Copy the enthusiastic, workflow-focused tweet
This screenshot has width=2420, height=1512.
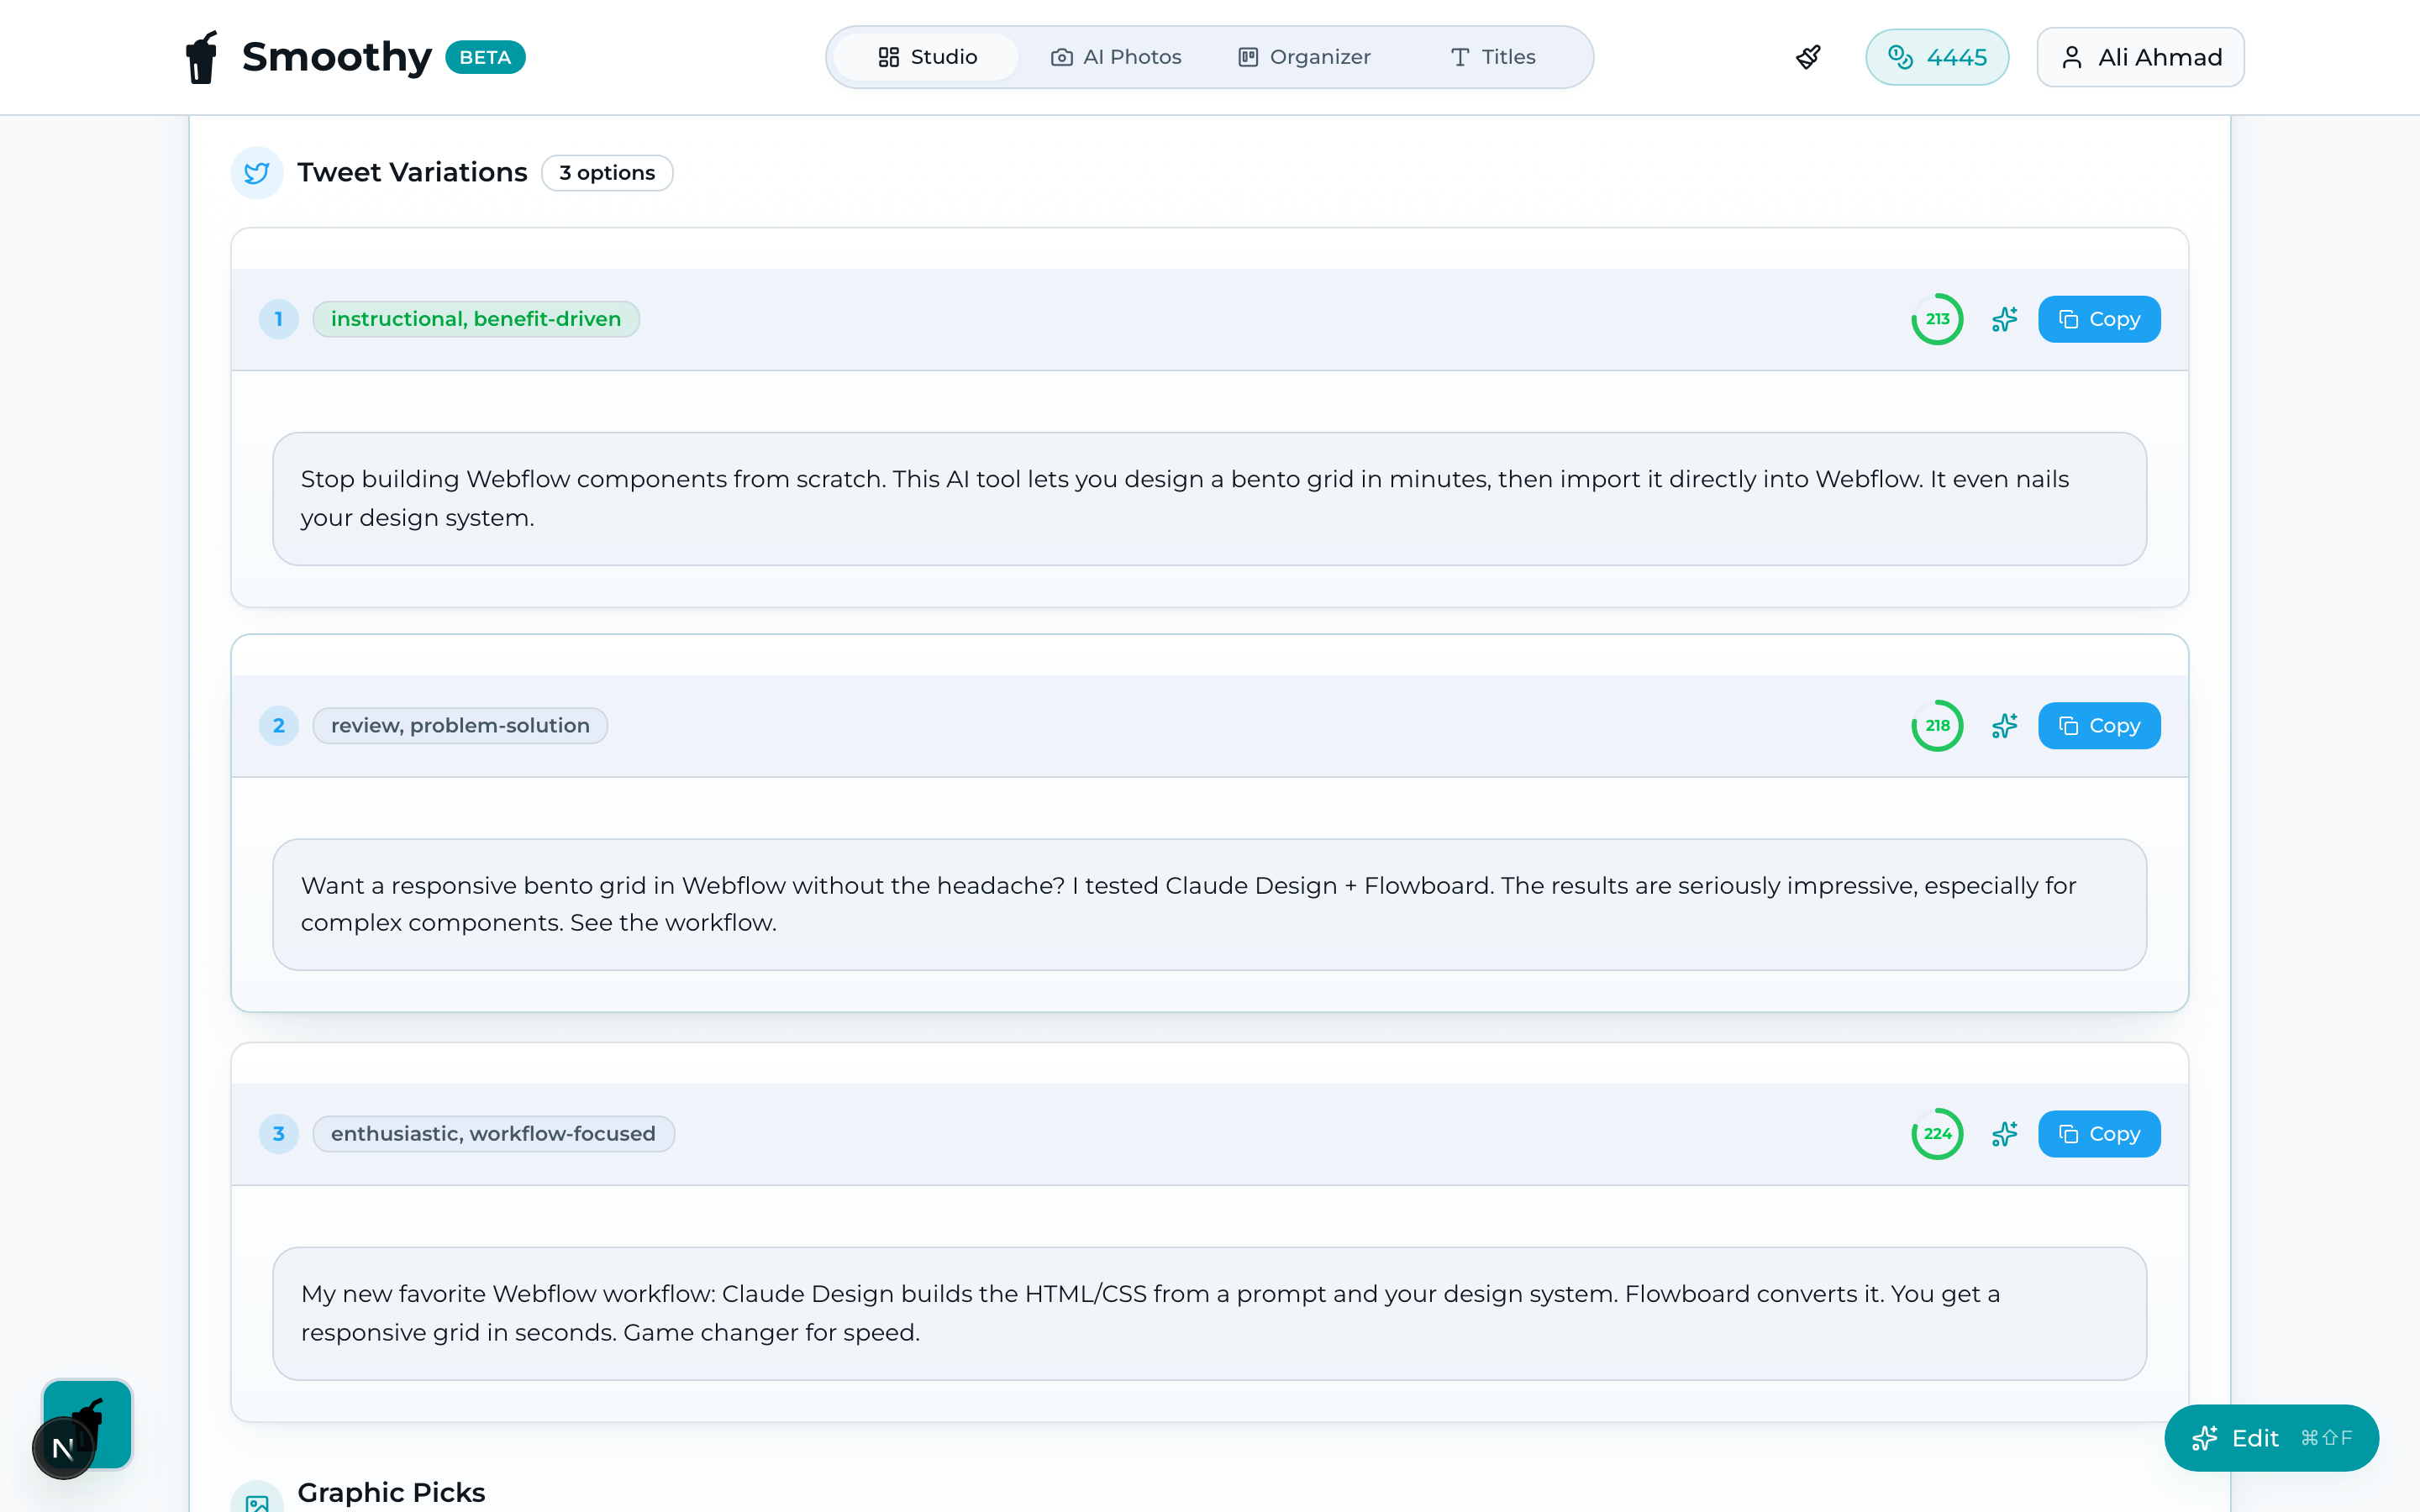coord(2099,1134)
